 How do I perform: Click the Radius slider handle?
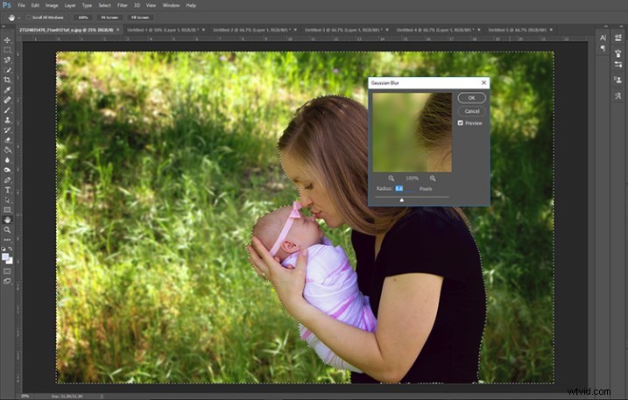(x=402, y=200)
